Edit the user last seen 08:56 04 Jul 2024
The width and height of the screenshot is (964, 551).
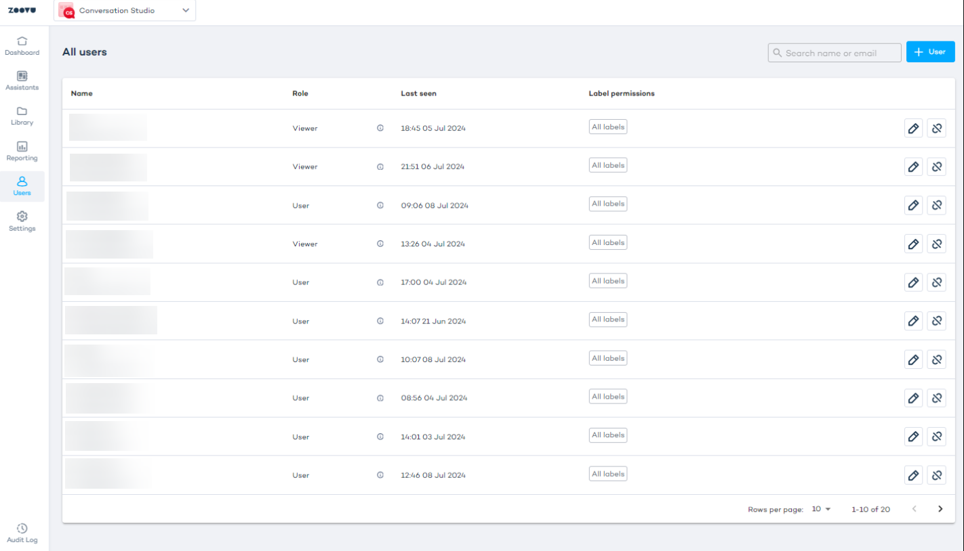[x=914, y=399]
